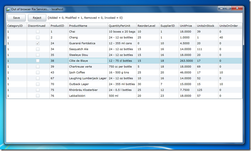Image resolution: width=251 pixels, height=151 pixels.
Task: Toggle Discontinued checkbox for Ipoh Coffee
Action: 38,72
